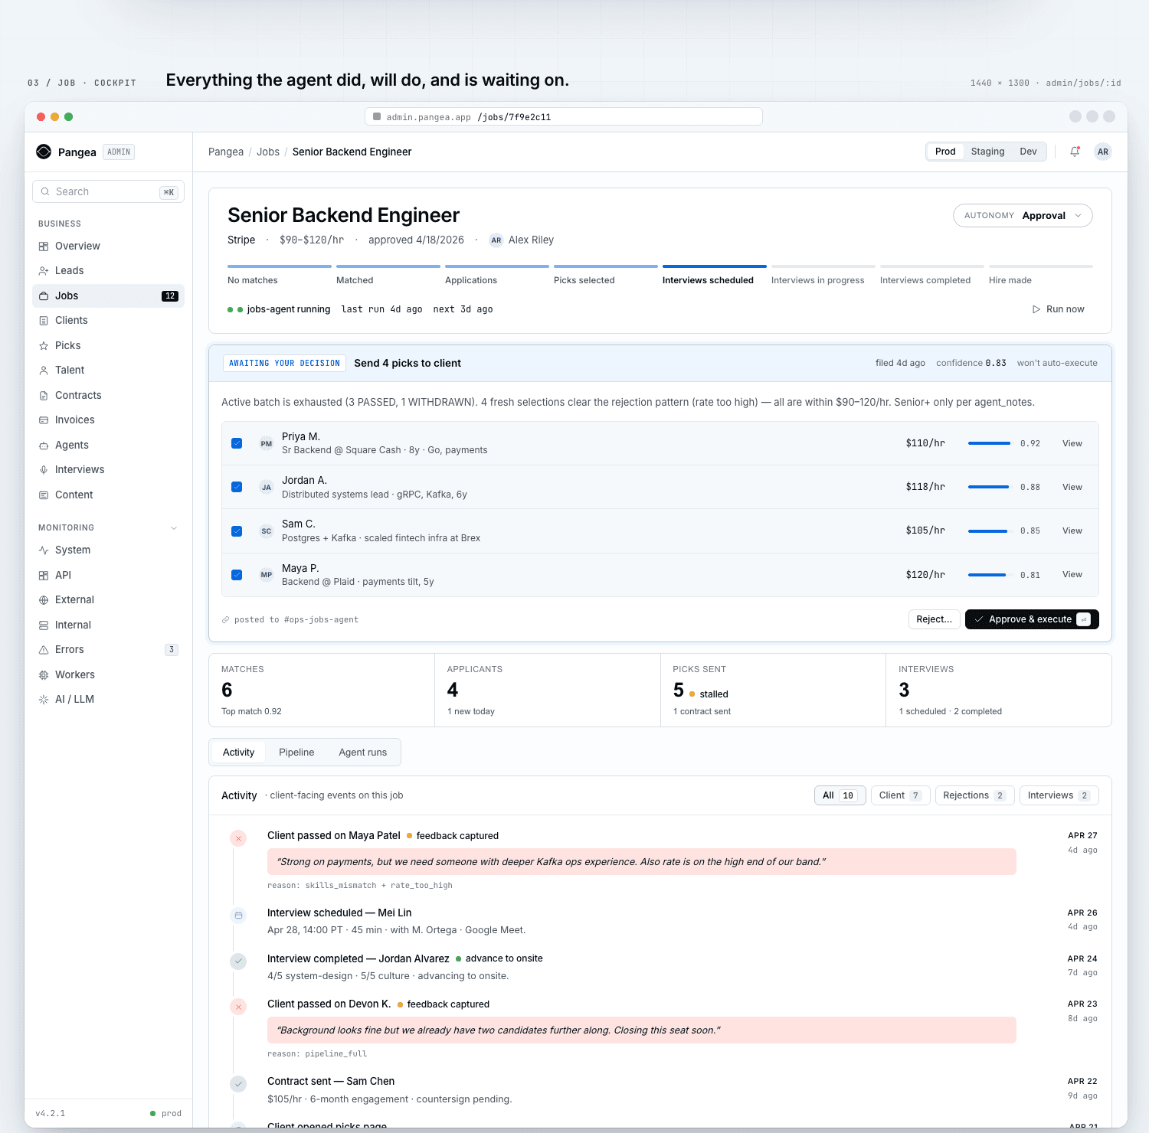Click the Matched stage in pipeline
1149x1133 pixels.
tap(388, 276)
